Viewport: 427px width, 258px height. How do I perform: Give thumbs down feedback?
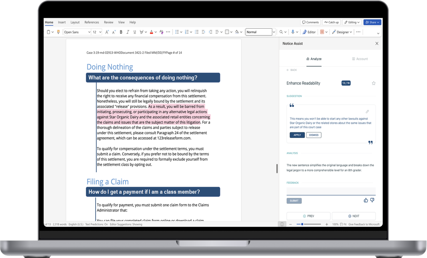(372, 200)
